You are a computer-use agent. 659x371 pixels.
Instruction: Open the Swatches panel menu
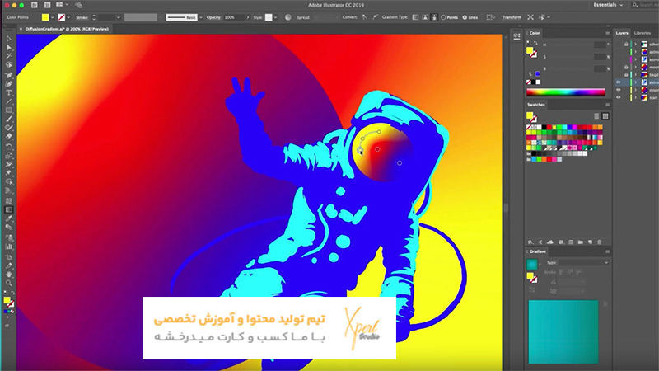607,105
